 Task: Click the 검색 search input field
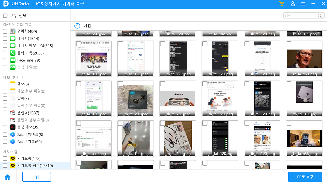tap(304, 16)
